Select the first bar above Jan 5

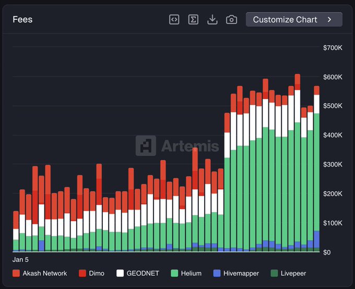pos(16,232)
